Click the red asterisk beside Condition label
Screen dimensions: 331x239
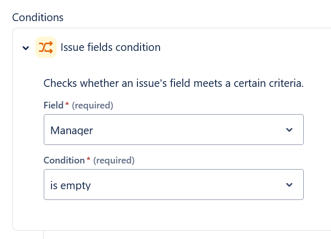[x=89, y=159]
